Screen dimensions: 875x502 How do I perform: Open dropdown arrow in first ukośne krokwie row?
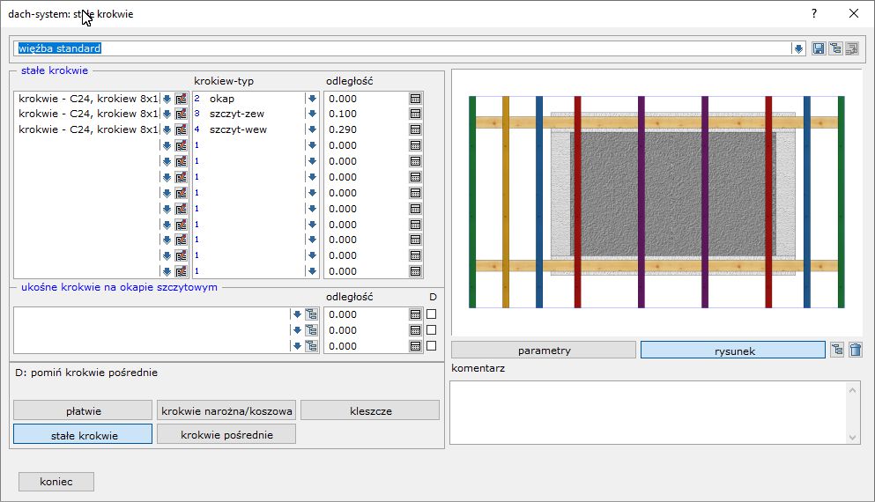297,314
